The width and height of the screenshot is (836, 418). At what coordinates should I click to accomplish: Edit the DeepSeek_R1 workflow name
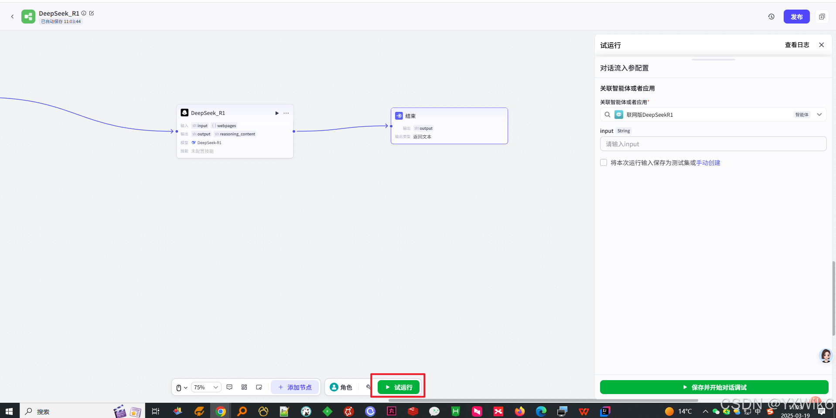pos(92,13)
